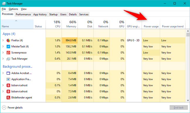
Task: Expand the Task Manager process entry
Action: pos(3,59)
